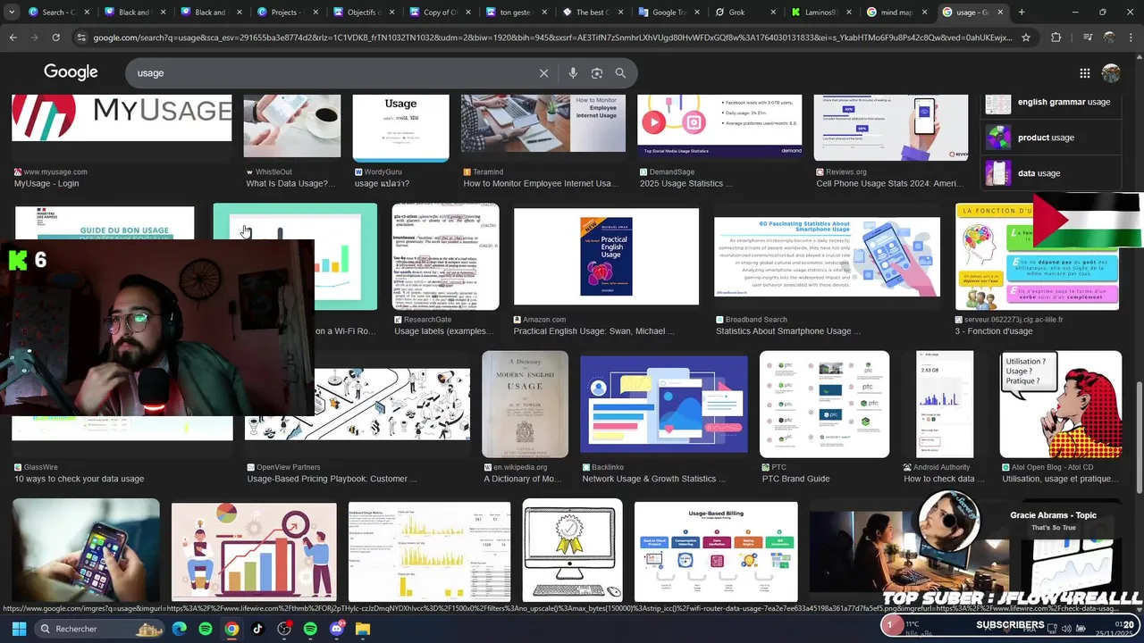This screenshot has width=1144, height=643.
Task: Open the MyUsage - Login result
Action: pos(46,183)
